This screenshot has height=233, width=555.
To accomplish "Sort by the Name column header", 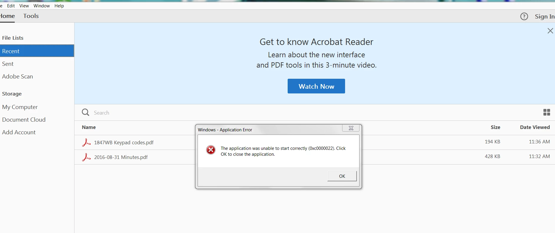I will click(x=89, y=127).
